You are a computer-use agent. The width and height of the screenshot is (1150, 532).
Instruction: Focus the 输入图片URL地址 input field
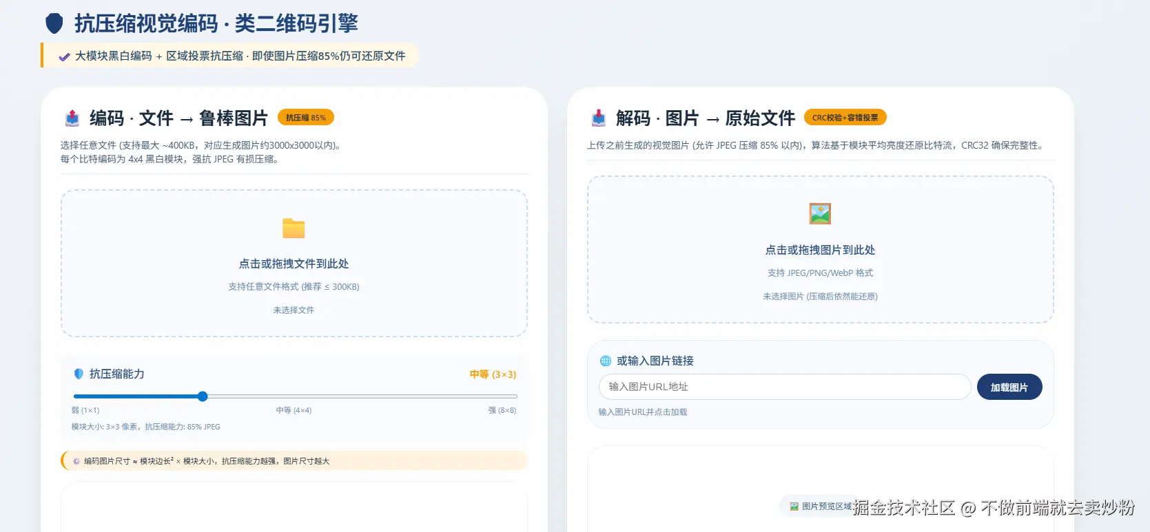pos(785,387)
